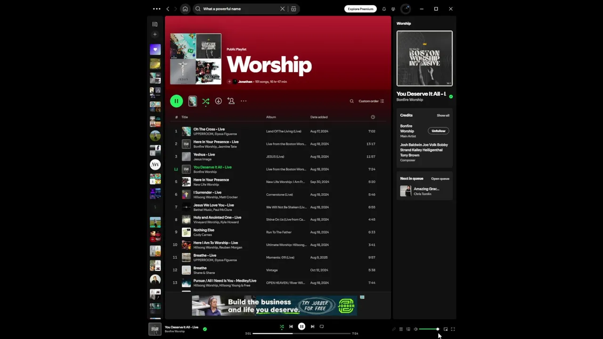Mute the volume speaker icon
Screen dimensions: 603x339
click(416, 329)
